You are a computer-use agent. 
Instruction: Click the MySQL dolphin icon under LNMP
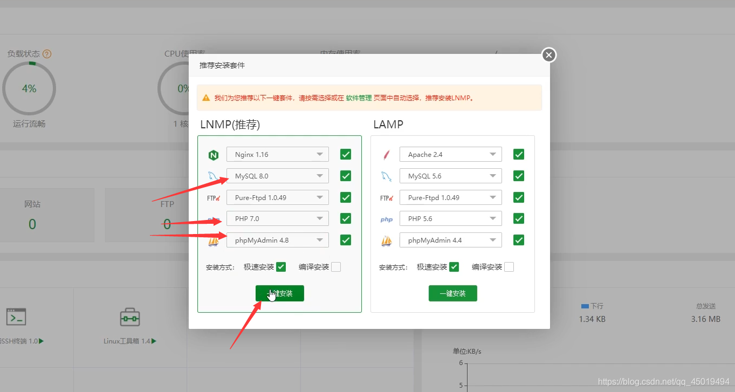coord(214,176)
